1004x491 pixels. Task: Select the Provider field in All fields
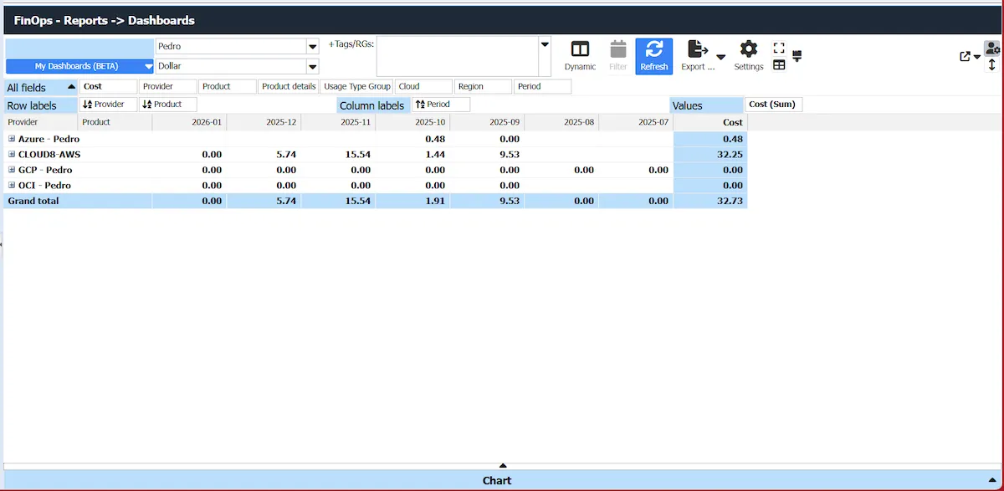(168, 86)
